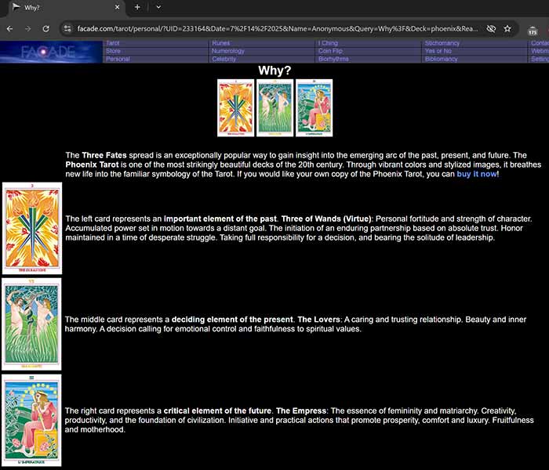The height and width of the screenshot is (470, 549).
Task: Click small Three of Wands card at top
Action: pyautogui.click(x=235, y=108)
